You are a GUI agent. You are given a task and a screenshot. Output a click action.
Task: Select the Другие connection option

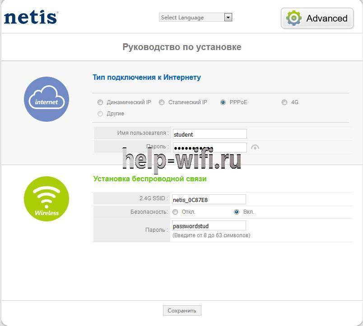click(x=100, y=114)
